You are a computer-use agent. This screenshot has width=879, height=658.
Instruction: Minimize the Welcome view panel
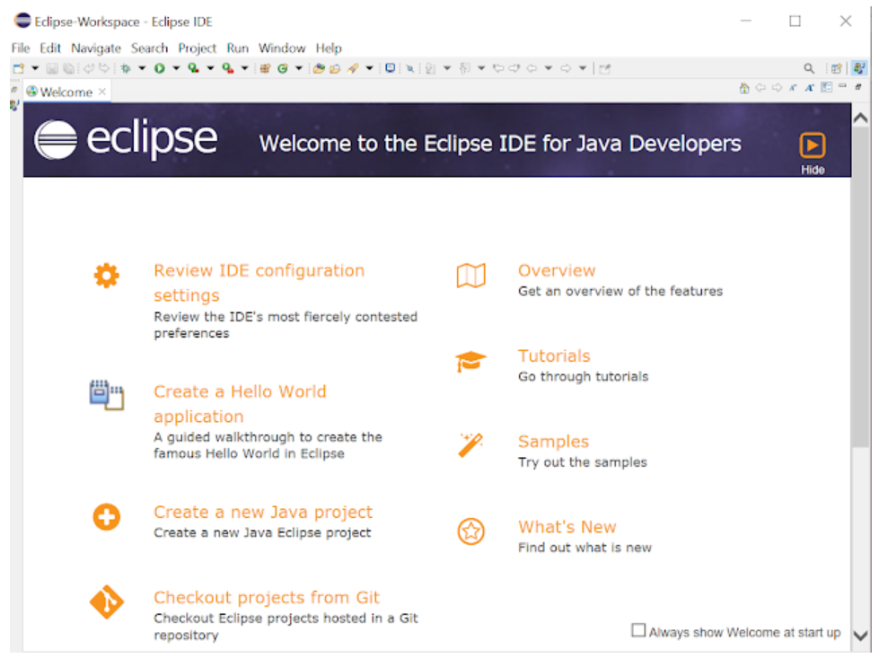(x=842, y=85)
